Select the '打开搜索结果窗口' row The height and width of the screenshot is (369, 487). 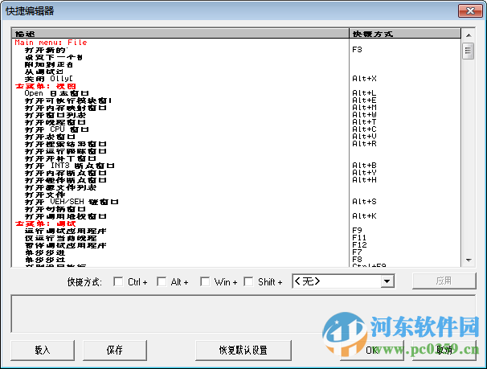(180, 144)
